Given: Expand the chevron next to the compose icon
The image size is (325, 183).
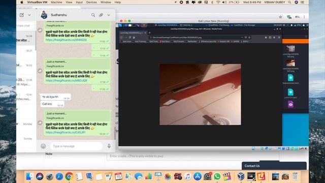Looking at the screenshot, I should point(29,15).
